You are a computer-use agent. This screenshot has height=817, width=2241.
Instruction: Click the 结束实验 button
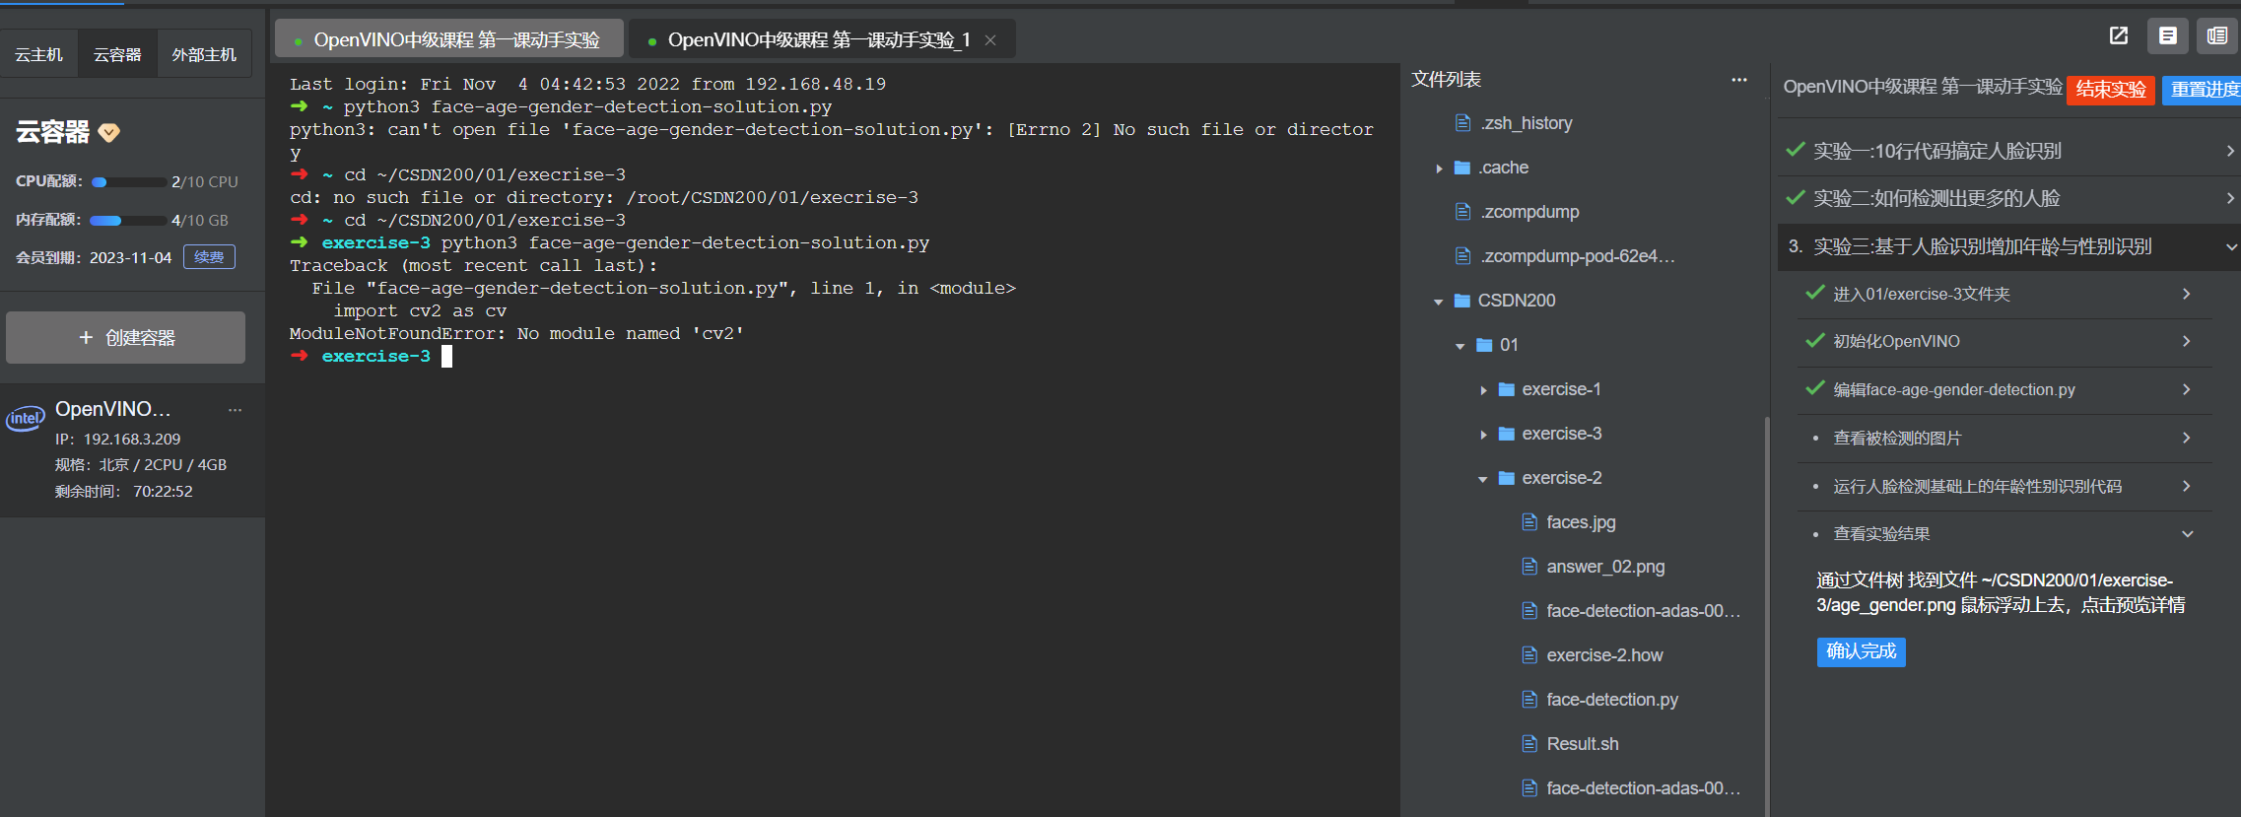2110,90
